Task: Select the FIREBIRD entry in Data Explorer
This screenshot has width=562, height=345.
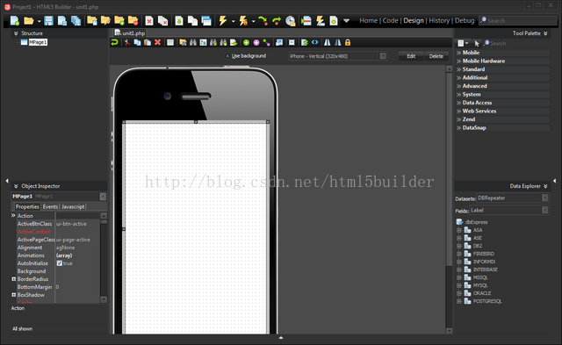Action: coord(484,254)
